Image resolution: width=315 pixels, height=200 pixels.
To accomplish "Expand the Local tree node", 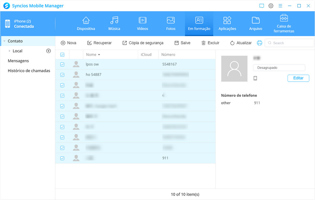I will 9,51.
